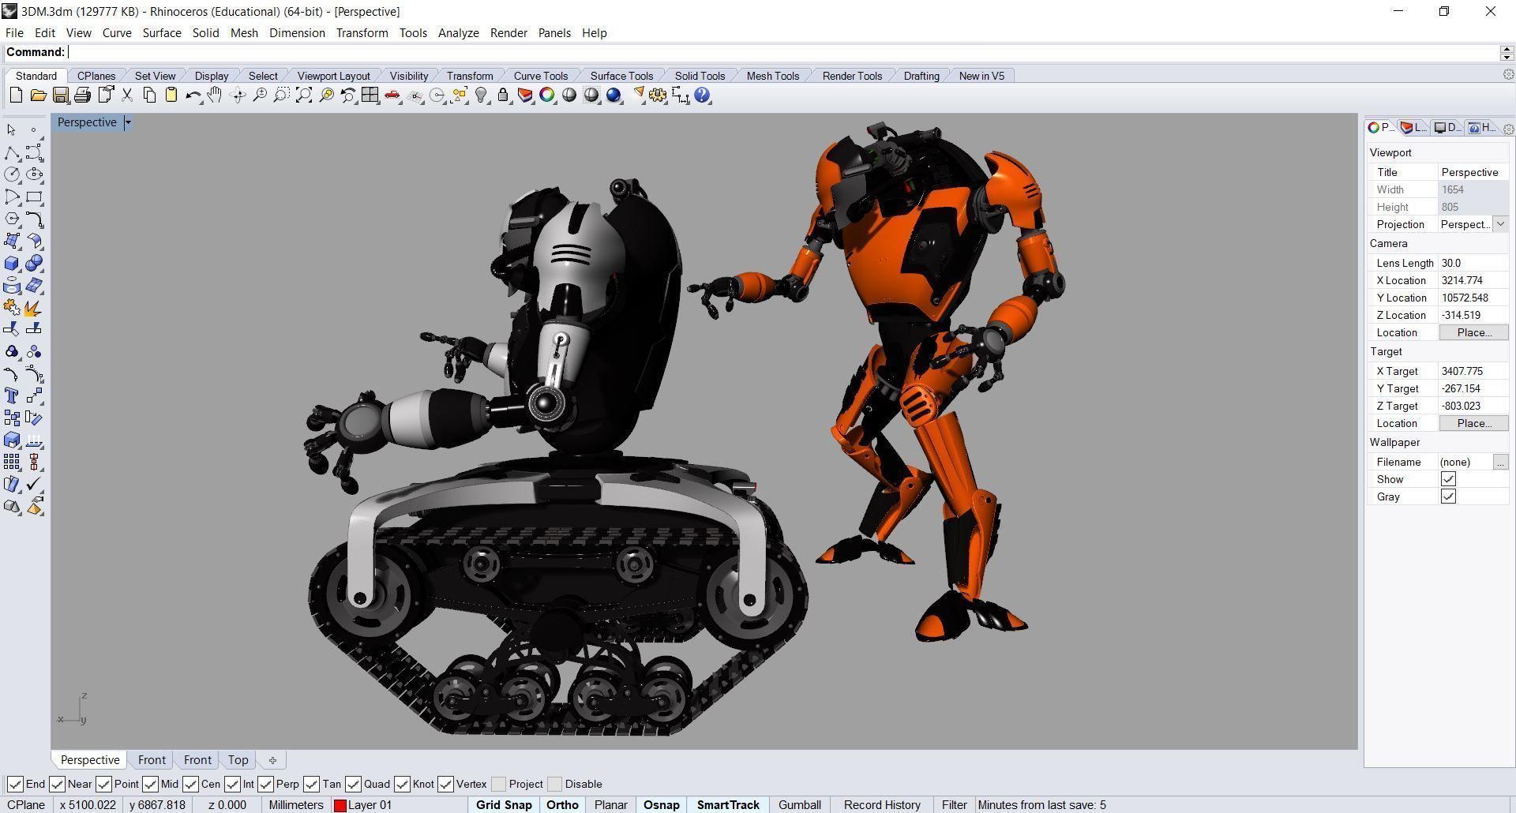This screenshot has width=1516, height=813.
Task: Click the Zoom Dynamic magnifier icon
Action: [x=260, y=96]
